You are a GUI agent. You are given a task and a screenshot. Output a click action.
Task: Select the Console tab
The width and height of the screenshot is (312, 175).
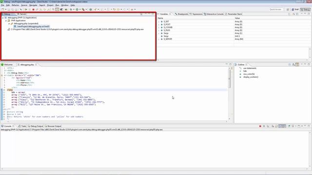coord(8,126)
